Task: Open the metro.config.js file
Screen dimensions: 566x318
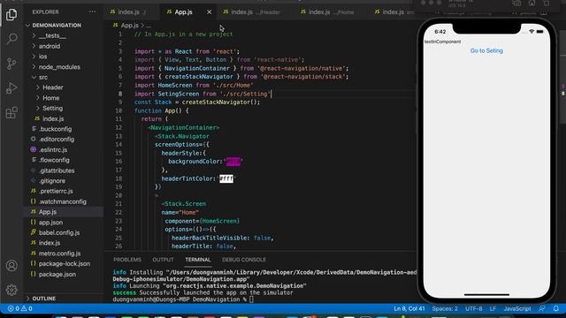Action: tap(59, 254)
